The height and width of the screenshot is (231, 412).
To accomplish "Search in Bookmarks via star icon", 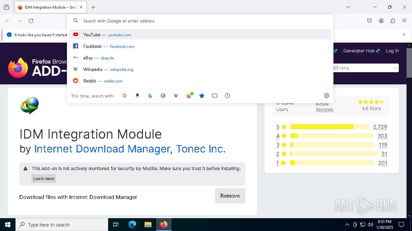I will tap(202, 96).
